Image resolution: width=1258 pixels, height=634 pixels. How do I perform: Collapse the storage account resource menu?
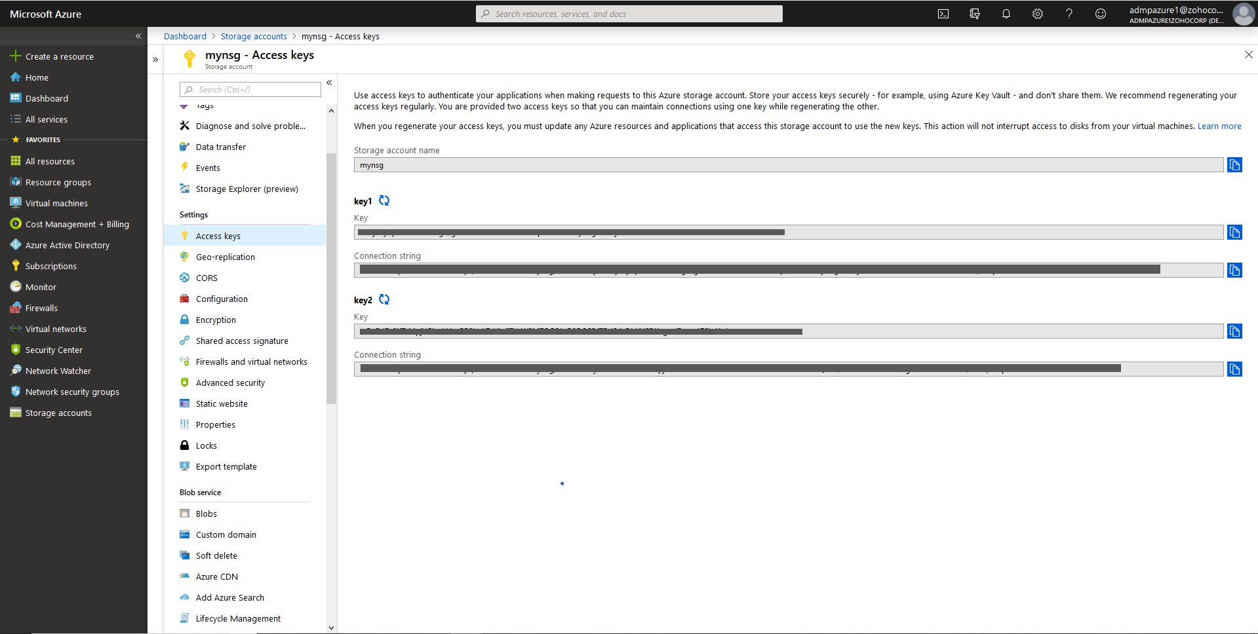329,83
